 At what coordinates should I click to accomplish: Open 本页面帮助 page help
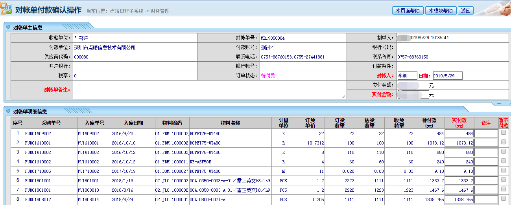coord(408,11)
